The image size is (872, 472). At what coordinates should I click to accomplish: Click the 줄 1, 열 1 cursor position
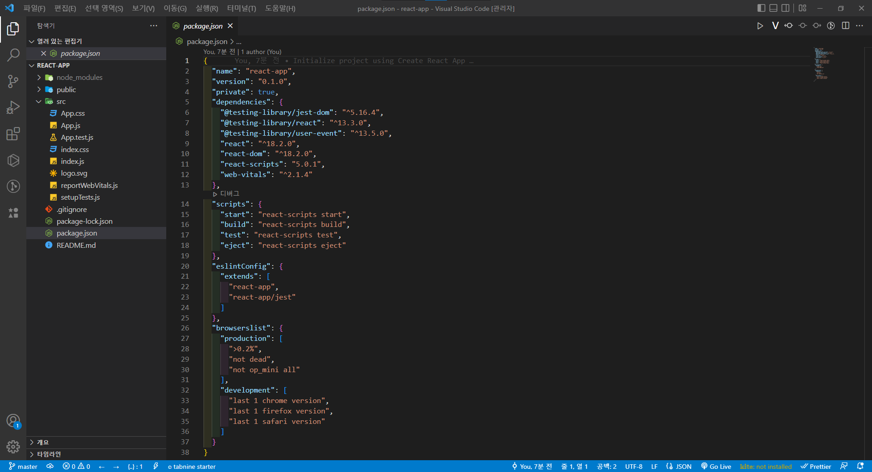[x=575, y=467]
